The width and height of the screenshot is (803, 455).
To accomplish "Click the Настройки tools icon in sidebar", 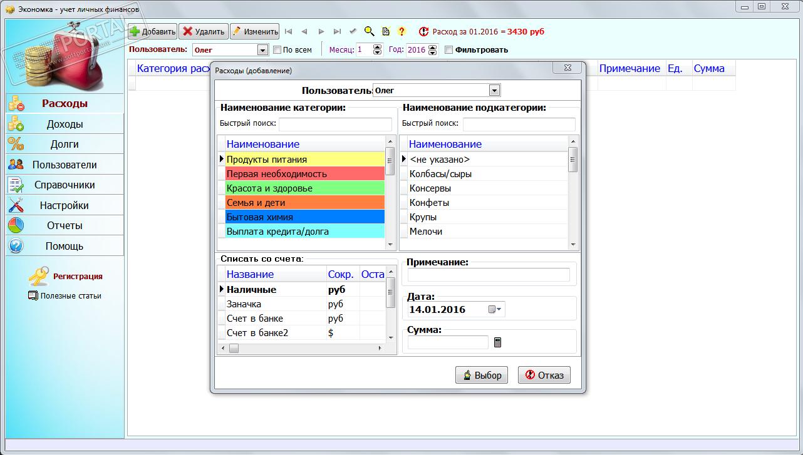I will 16,205.
